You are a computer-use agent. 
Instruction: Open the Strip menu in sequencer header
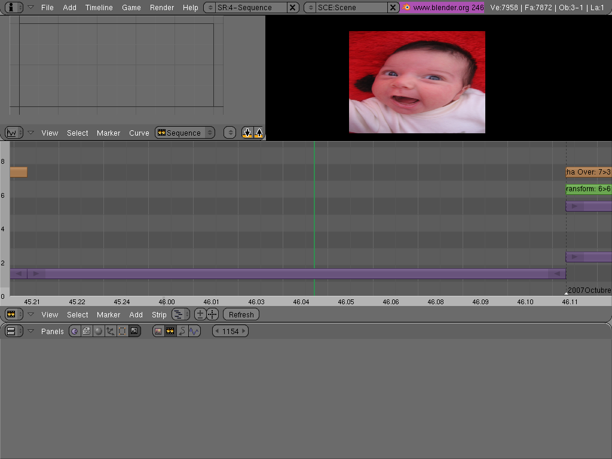point(159,314)
